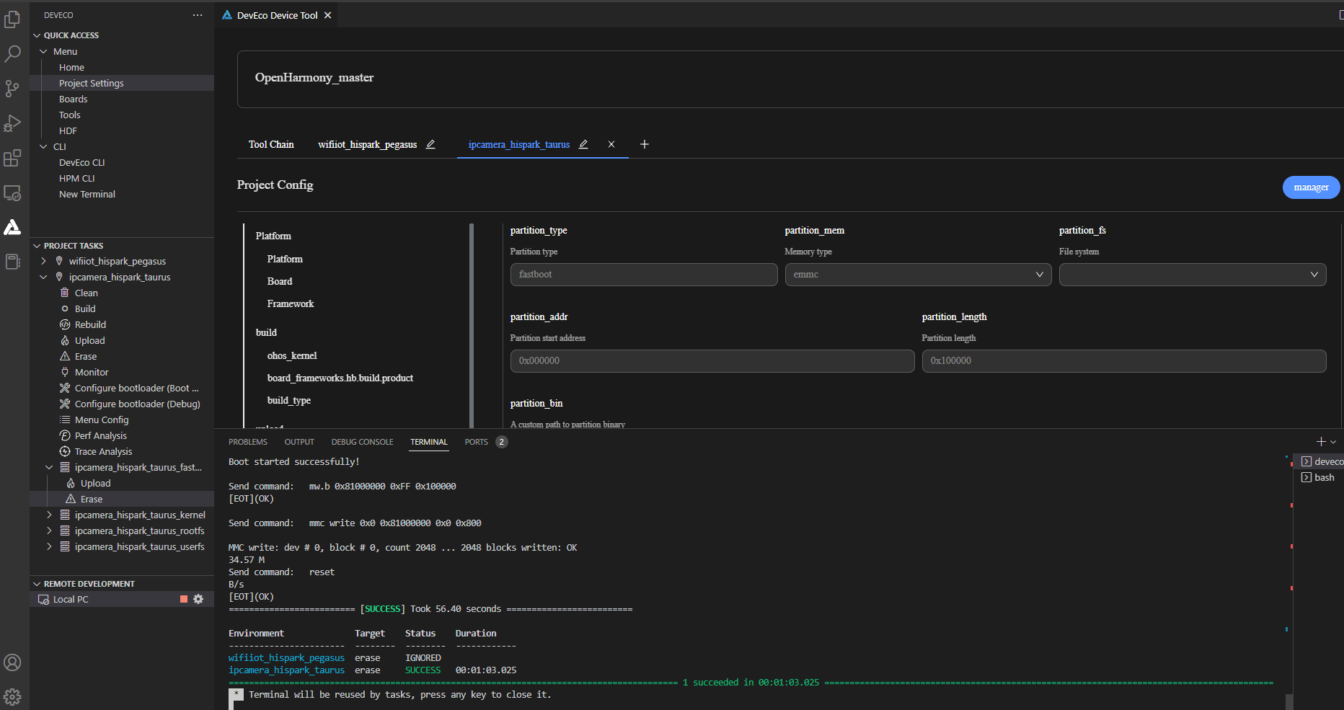
Task: Run Upload under the fastboot partition
Action: tap(95, 483)
